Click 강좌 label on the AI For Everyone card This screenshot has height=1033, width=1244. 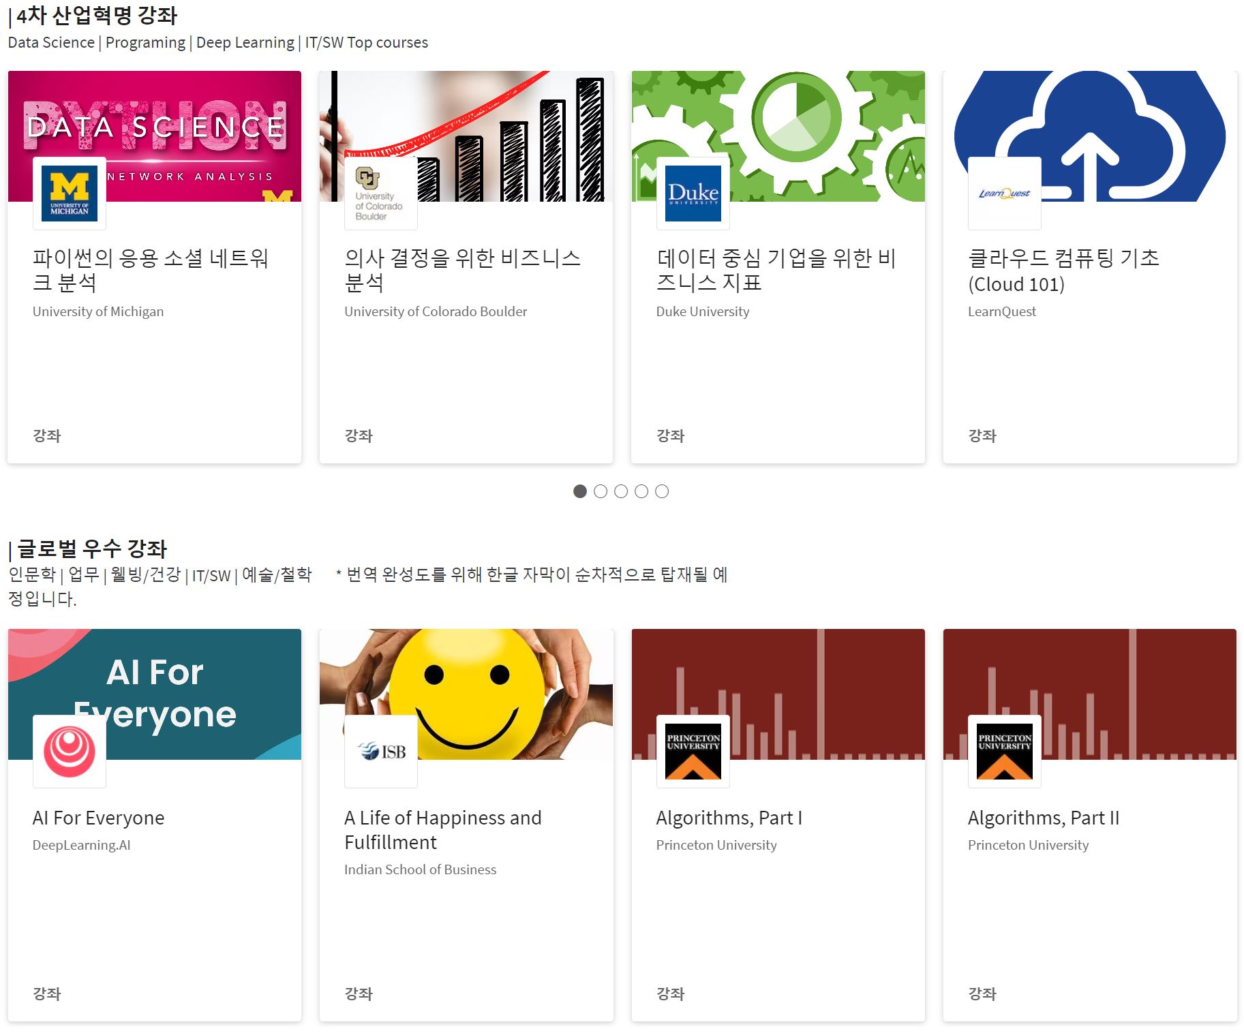[47, 994]
